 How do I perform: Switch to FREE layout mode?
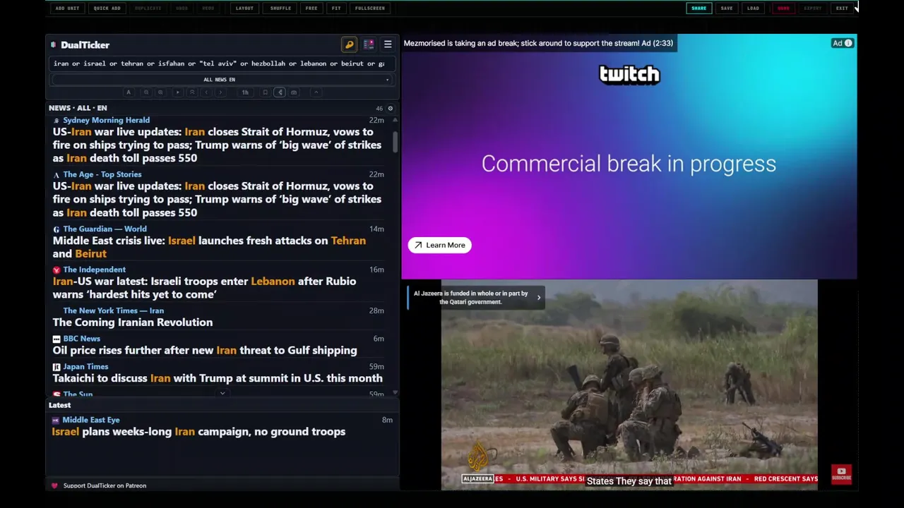tap(311, 8)
